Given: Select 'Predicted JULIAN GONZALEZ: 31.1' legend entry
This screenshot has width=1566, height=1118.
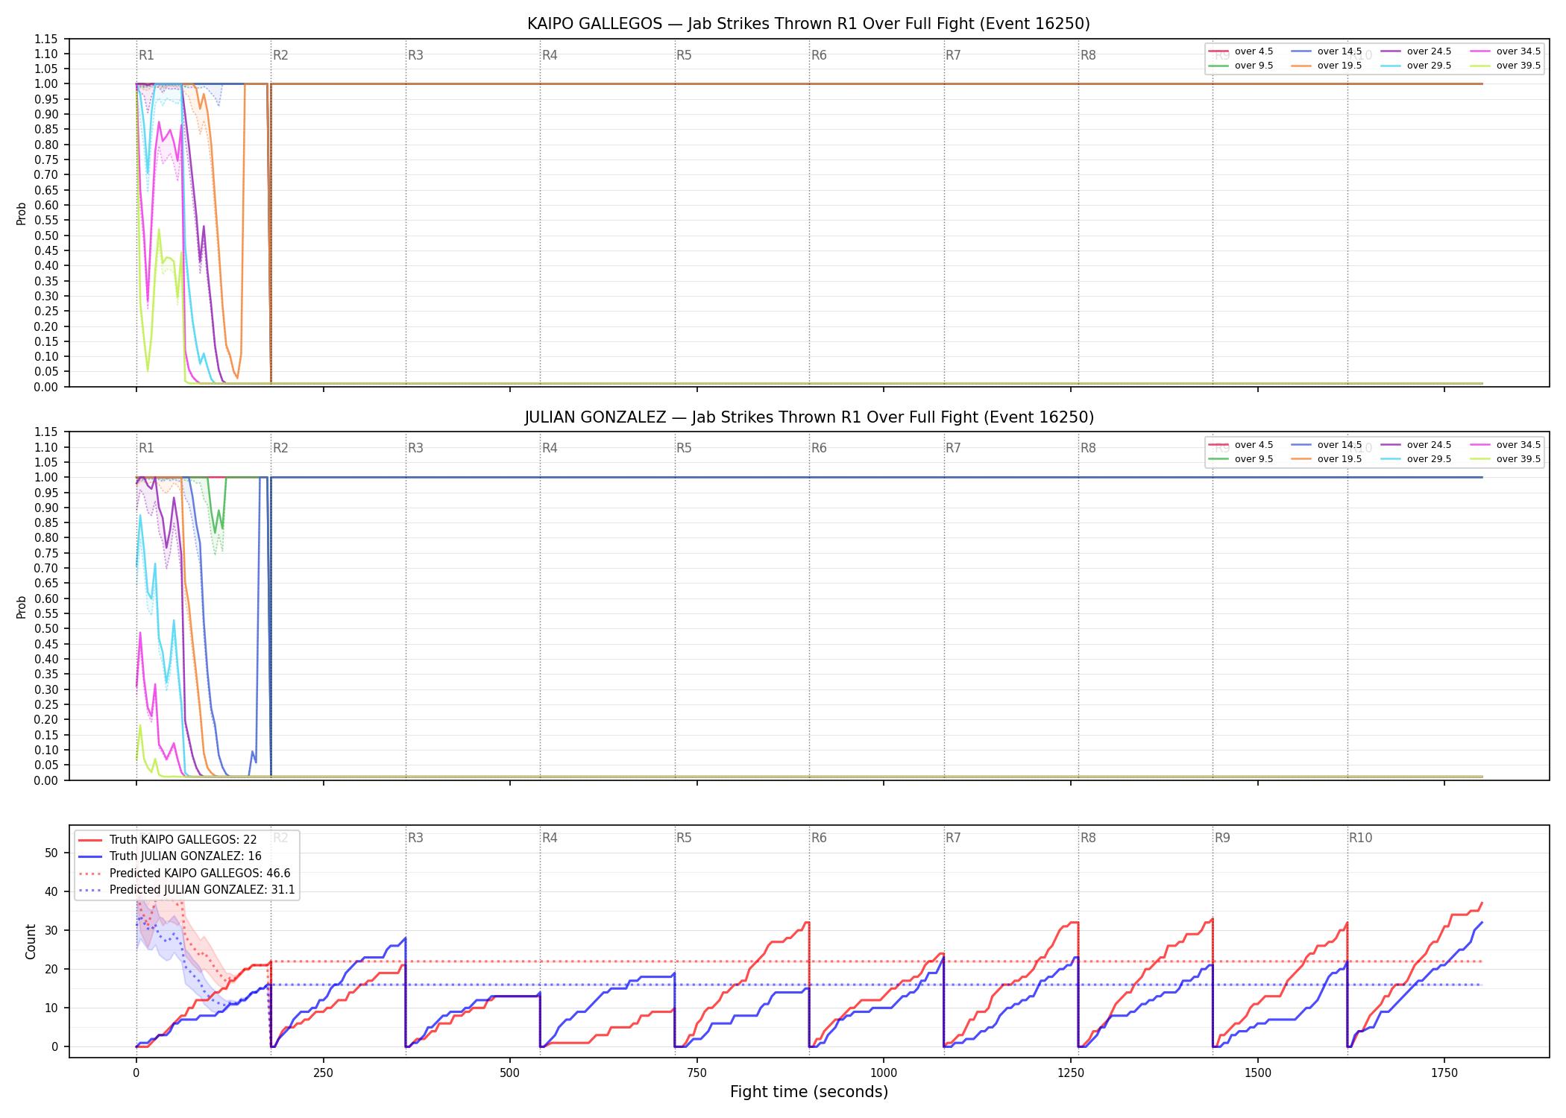Looking at the screenshot, I should point(186,890).
